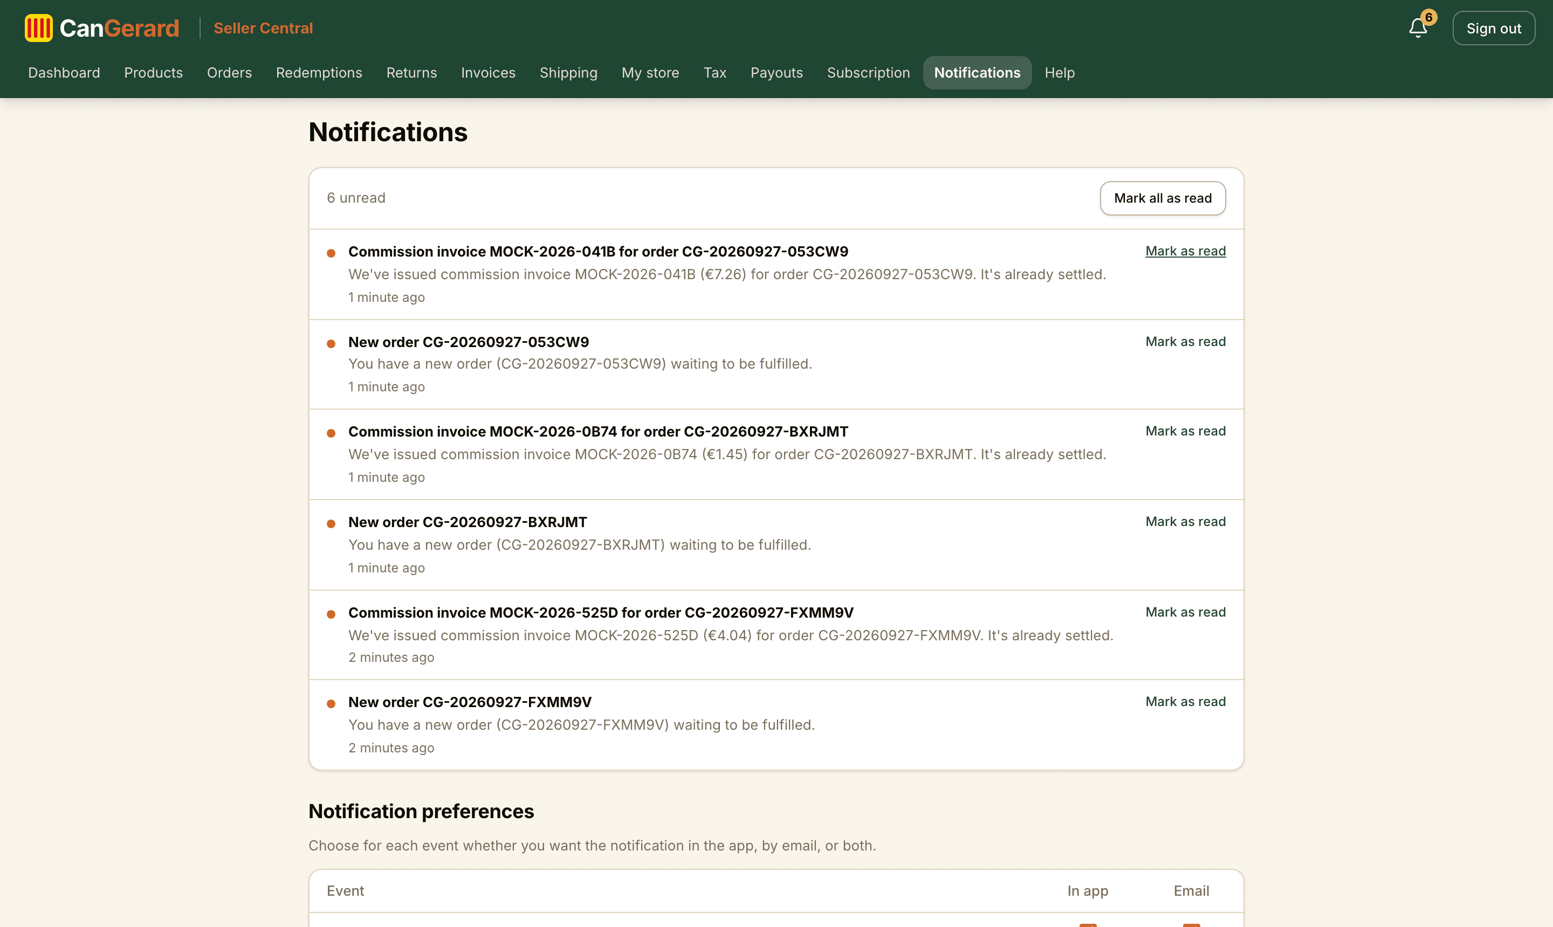Screen dimensions: 1553x927
Task: Mark New order CG-20260927-BXRJMT as read
Action: point(1185,522)
